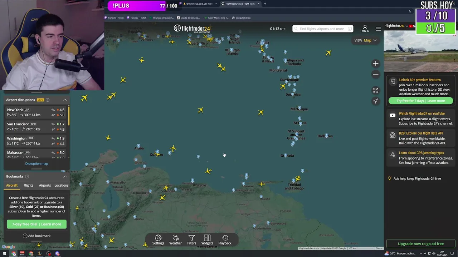The height and width of the screenshot is (257, 458).
Task: Click the Barbados airport pin marker
Action: point(326,136)
